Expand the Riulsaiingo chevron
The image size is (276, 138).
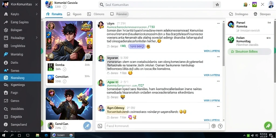(x=37, y=37)
